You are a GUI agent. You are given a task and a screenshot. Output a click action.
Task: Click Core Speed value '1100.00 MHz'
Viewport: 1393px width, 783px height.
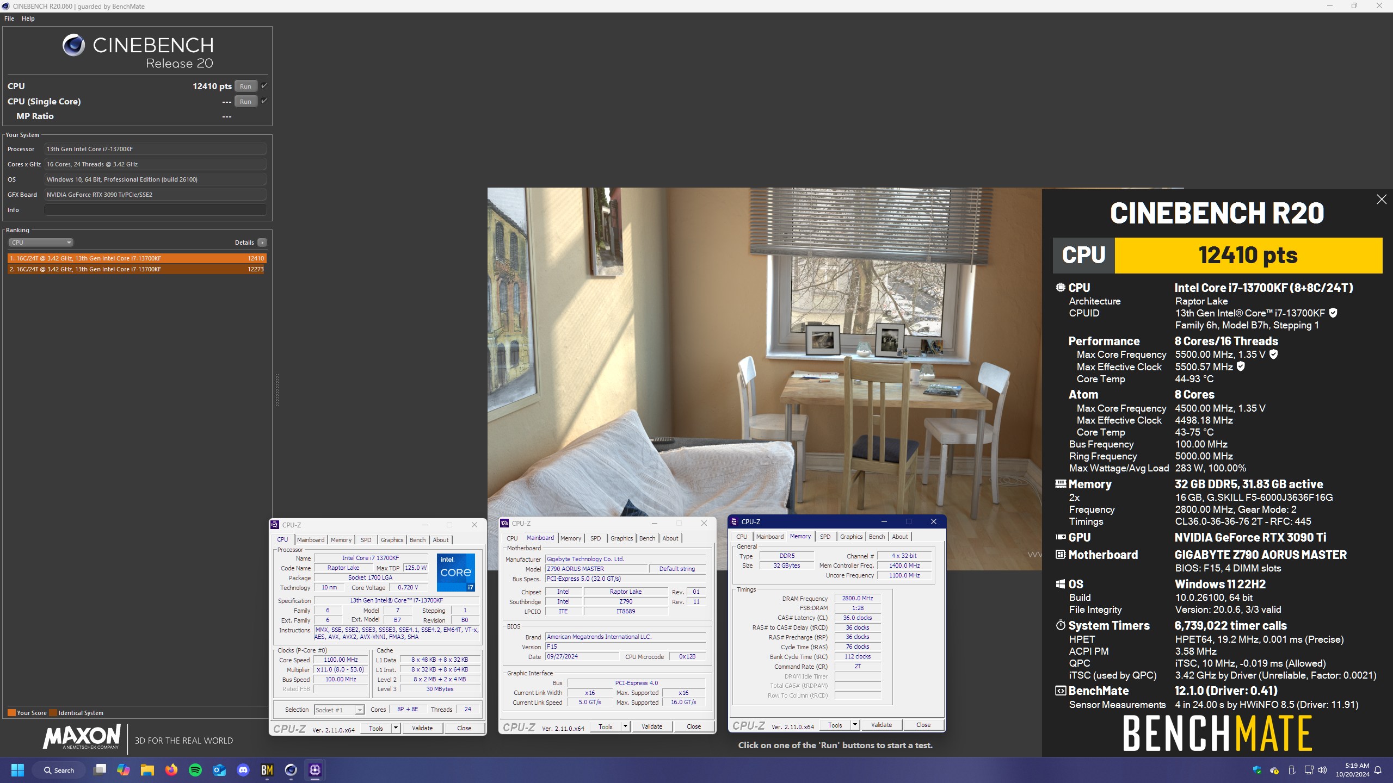341,660
